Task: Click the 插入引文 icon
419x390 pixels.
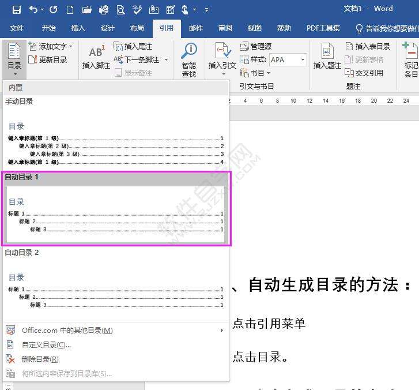Action: coord(222,51)
